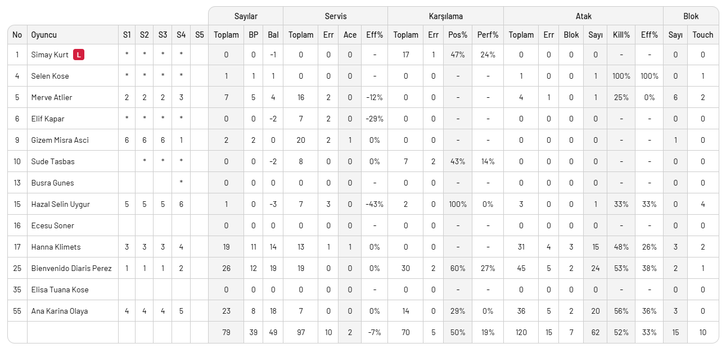Image resolution: width=726 pixels, height=348 pixels.
Task: Select player Hanna Klimets
Action: pos(56,247)
